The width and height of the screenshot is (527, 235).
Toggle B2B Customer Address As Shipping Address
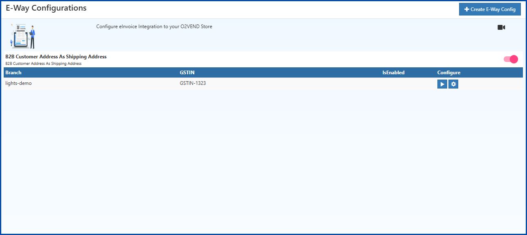pos(510,59)
